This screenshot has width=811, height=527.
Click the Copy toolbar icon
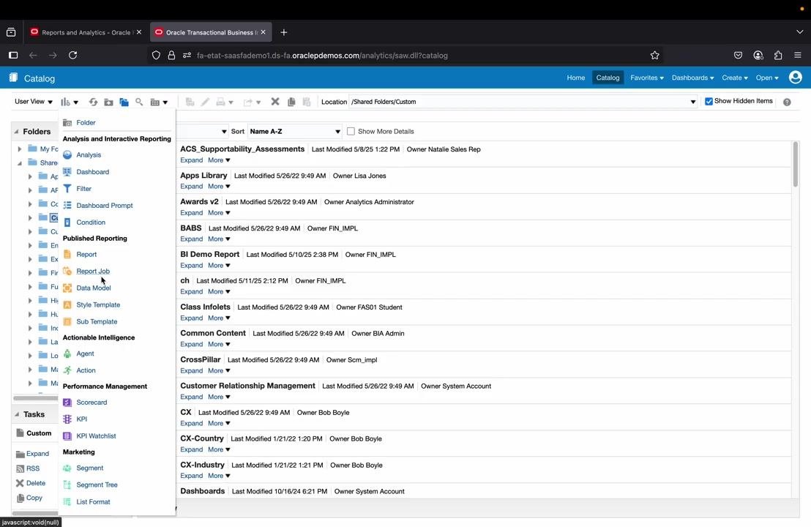pos(291,102)
